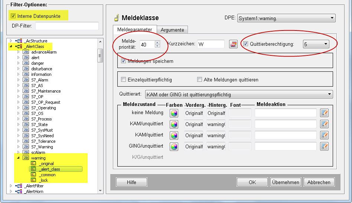Viewport: 352px width, 203px height.
Task: Enable 'Einzelquittierpflichtig' checkbox
Action: pos(124,80)
